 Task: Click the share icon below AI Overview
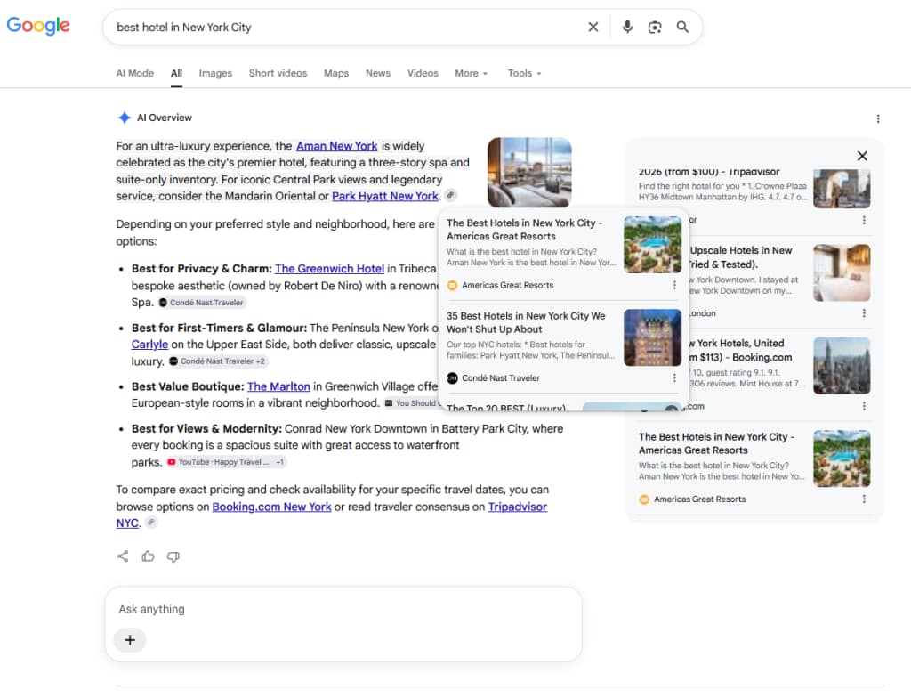123,556
